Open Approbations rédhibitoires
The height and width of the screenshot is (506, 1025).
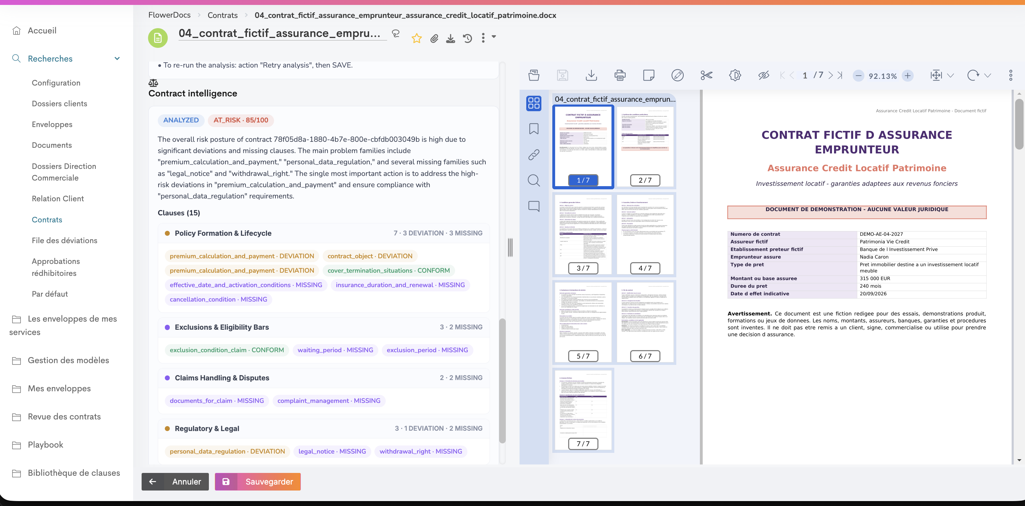56,267
